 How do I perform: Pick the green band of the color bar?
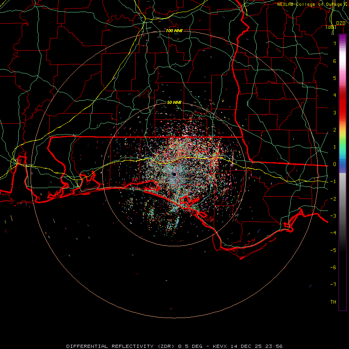pyautogui.click(x=342, y=143)
